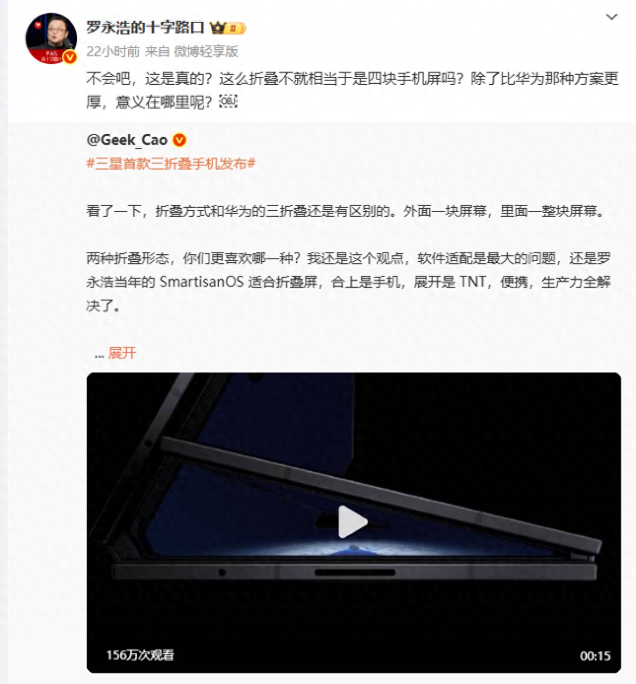Click the 156万次观看 view count

140,655
